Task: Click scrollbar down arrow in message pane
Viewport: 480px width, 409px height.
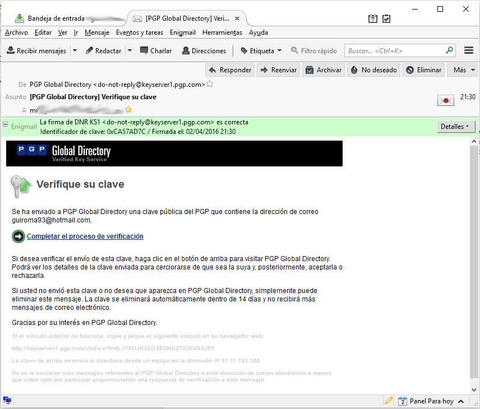Action: pyautogui.click(x=474, y=390)
